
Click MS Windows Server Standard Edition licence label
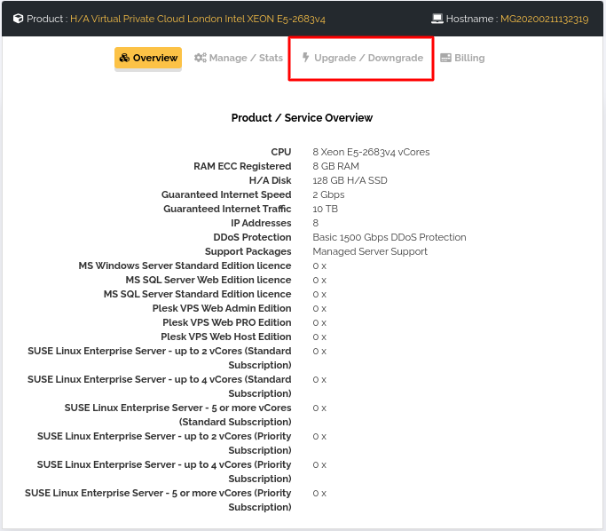[x=185, y=265]
